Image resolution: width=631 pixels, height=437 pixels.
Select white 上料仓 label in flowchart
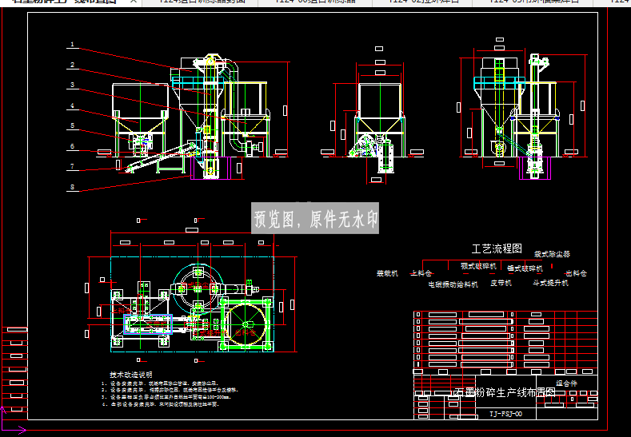[421, 273]
